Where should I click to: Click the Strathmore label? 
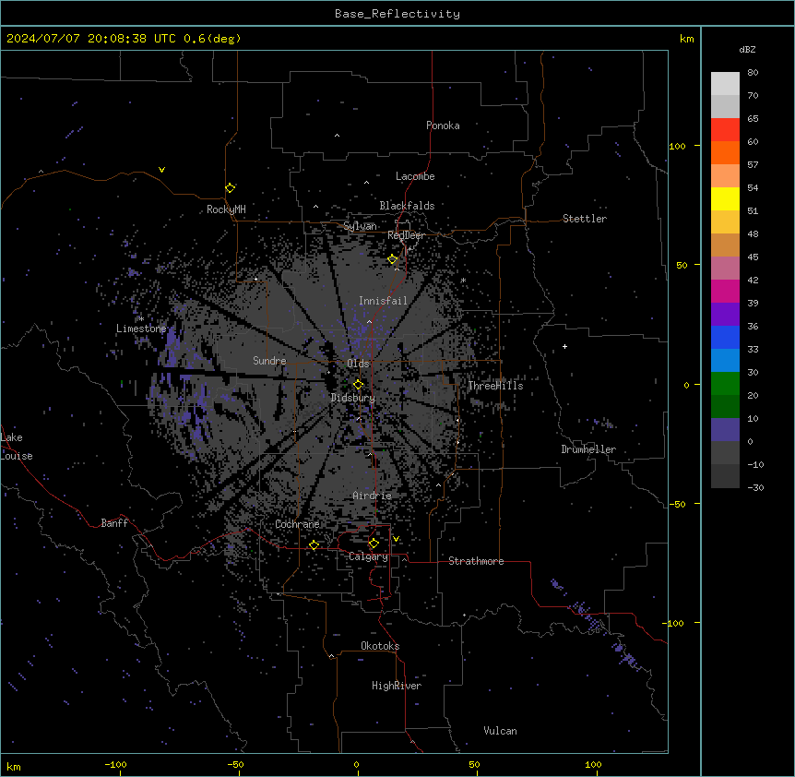tap(476, 561)
